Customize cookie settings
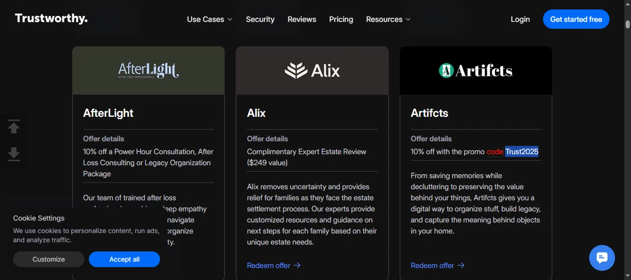The image size is (631, 280). tap(49, 259)
